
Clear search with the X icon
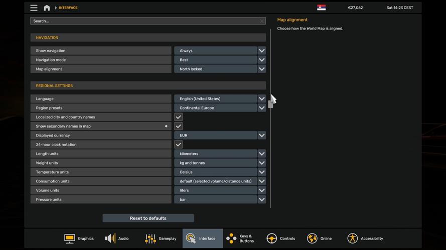point(262,21)
